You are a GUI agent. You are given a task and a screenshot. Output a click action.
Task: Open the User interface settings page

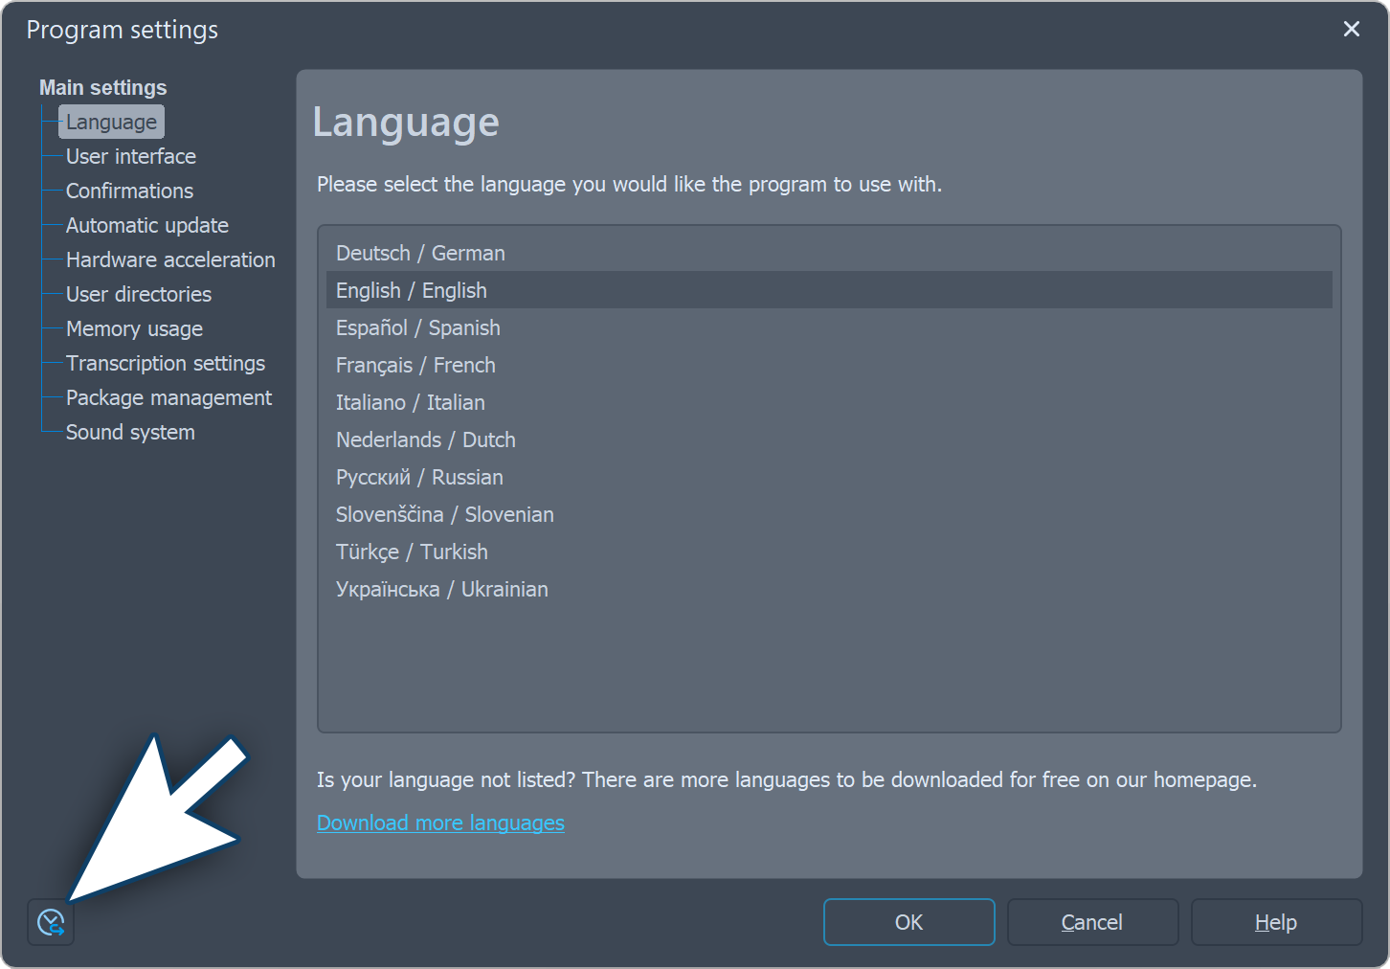[130, 156]
